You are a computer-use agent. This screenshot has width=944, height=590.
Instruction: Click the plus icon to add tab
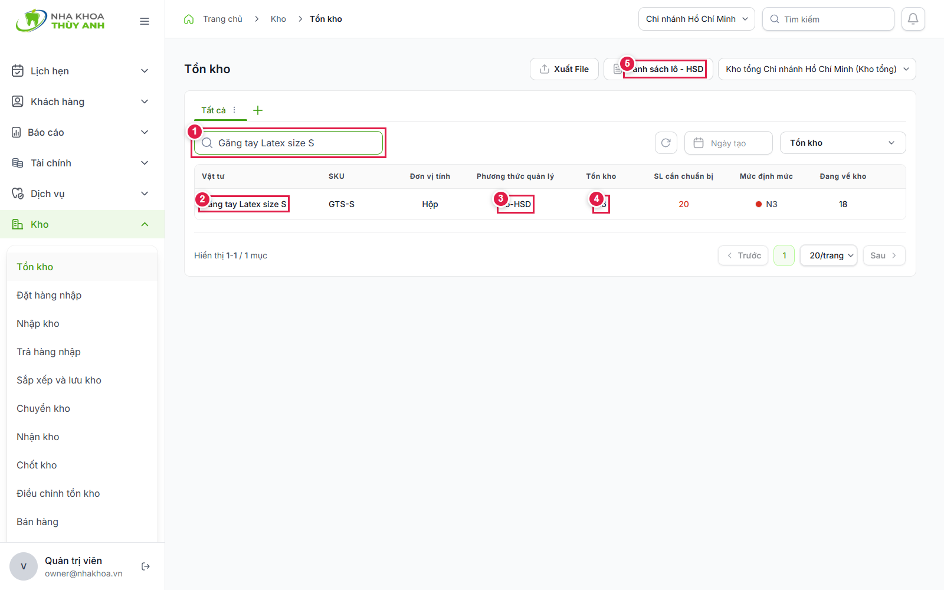point(258,110)
